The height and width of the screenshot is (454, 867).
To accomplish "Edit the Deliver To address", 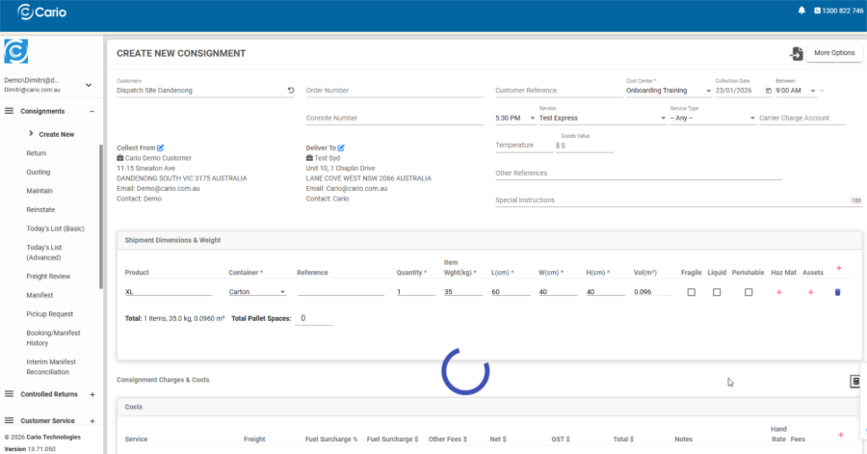I will tap(341, 147).
